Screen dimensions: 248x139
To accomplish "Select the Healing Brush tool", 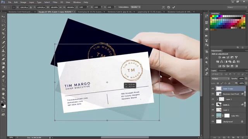I will pos(3,42).
